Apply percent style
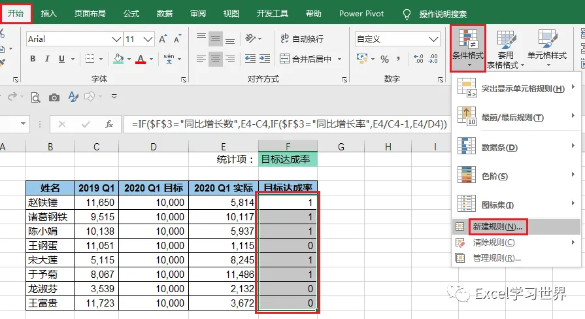 pos(384,59)
